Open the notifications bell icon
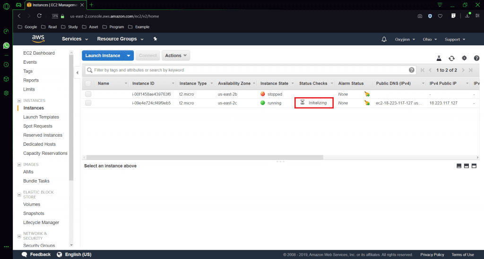Viewport: 484px width, 259px height. click(x=384, y=39)
